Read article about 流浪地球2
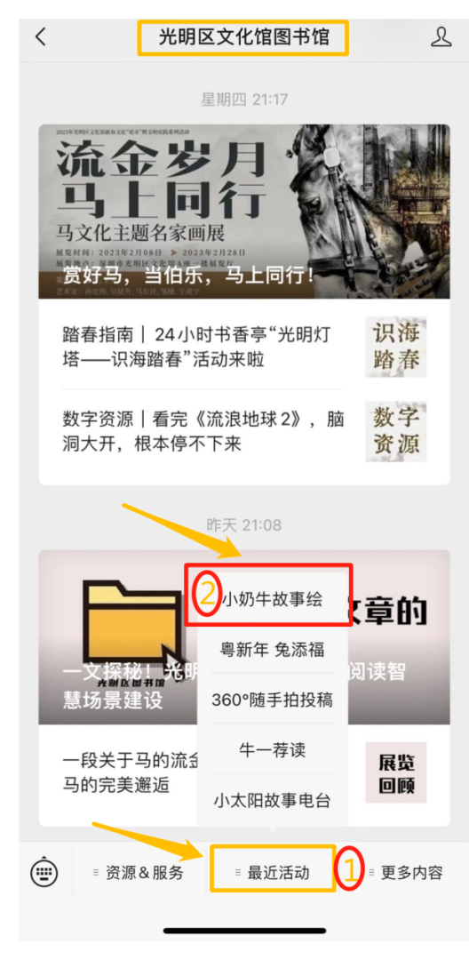Screen dimensions: 469x960 pos(203,432)
